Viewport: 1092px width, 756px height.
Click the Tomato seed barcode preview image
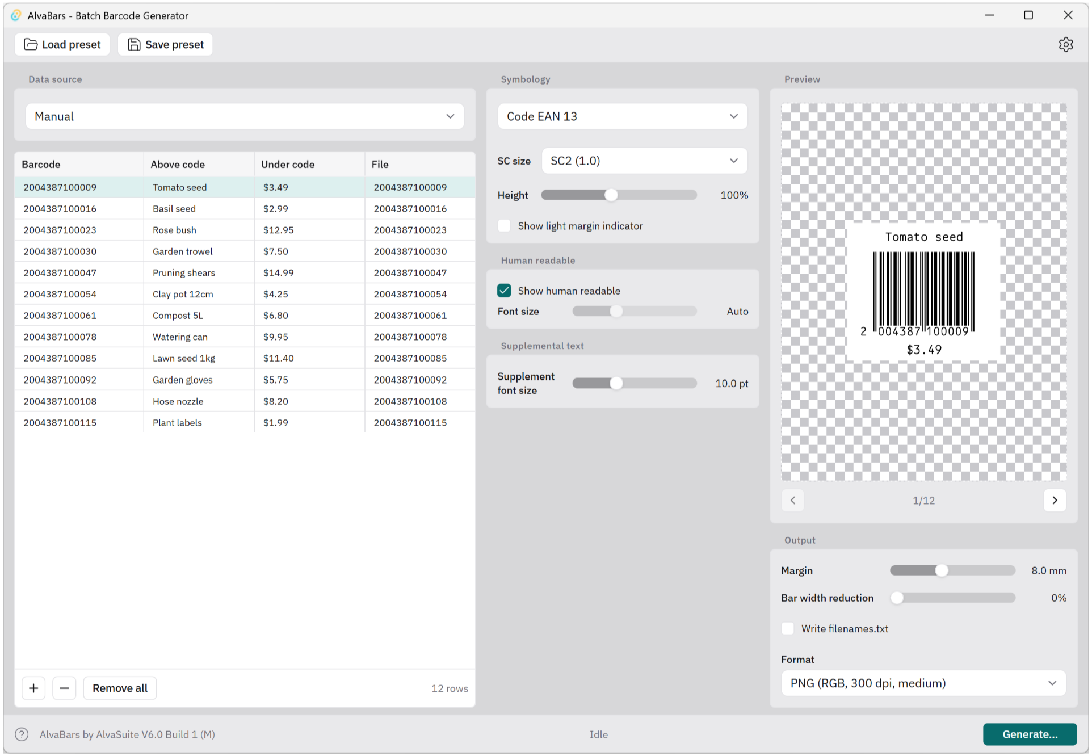923,292
